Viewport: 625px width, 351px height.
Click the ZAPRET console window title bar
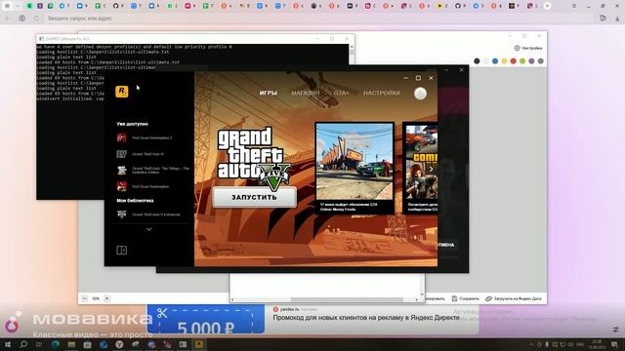click(195, 39)
